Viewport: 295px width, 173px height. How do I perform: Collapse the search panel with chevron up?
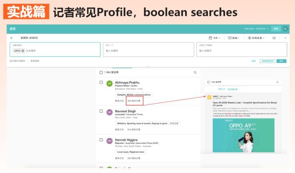pyautogui.click(x=285, y=38)
